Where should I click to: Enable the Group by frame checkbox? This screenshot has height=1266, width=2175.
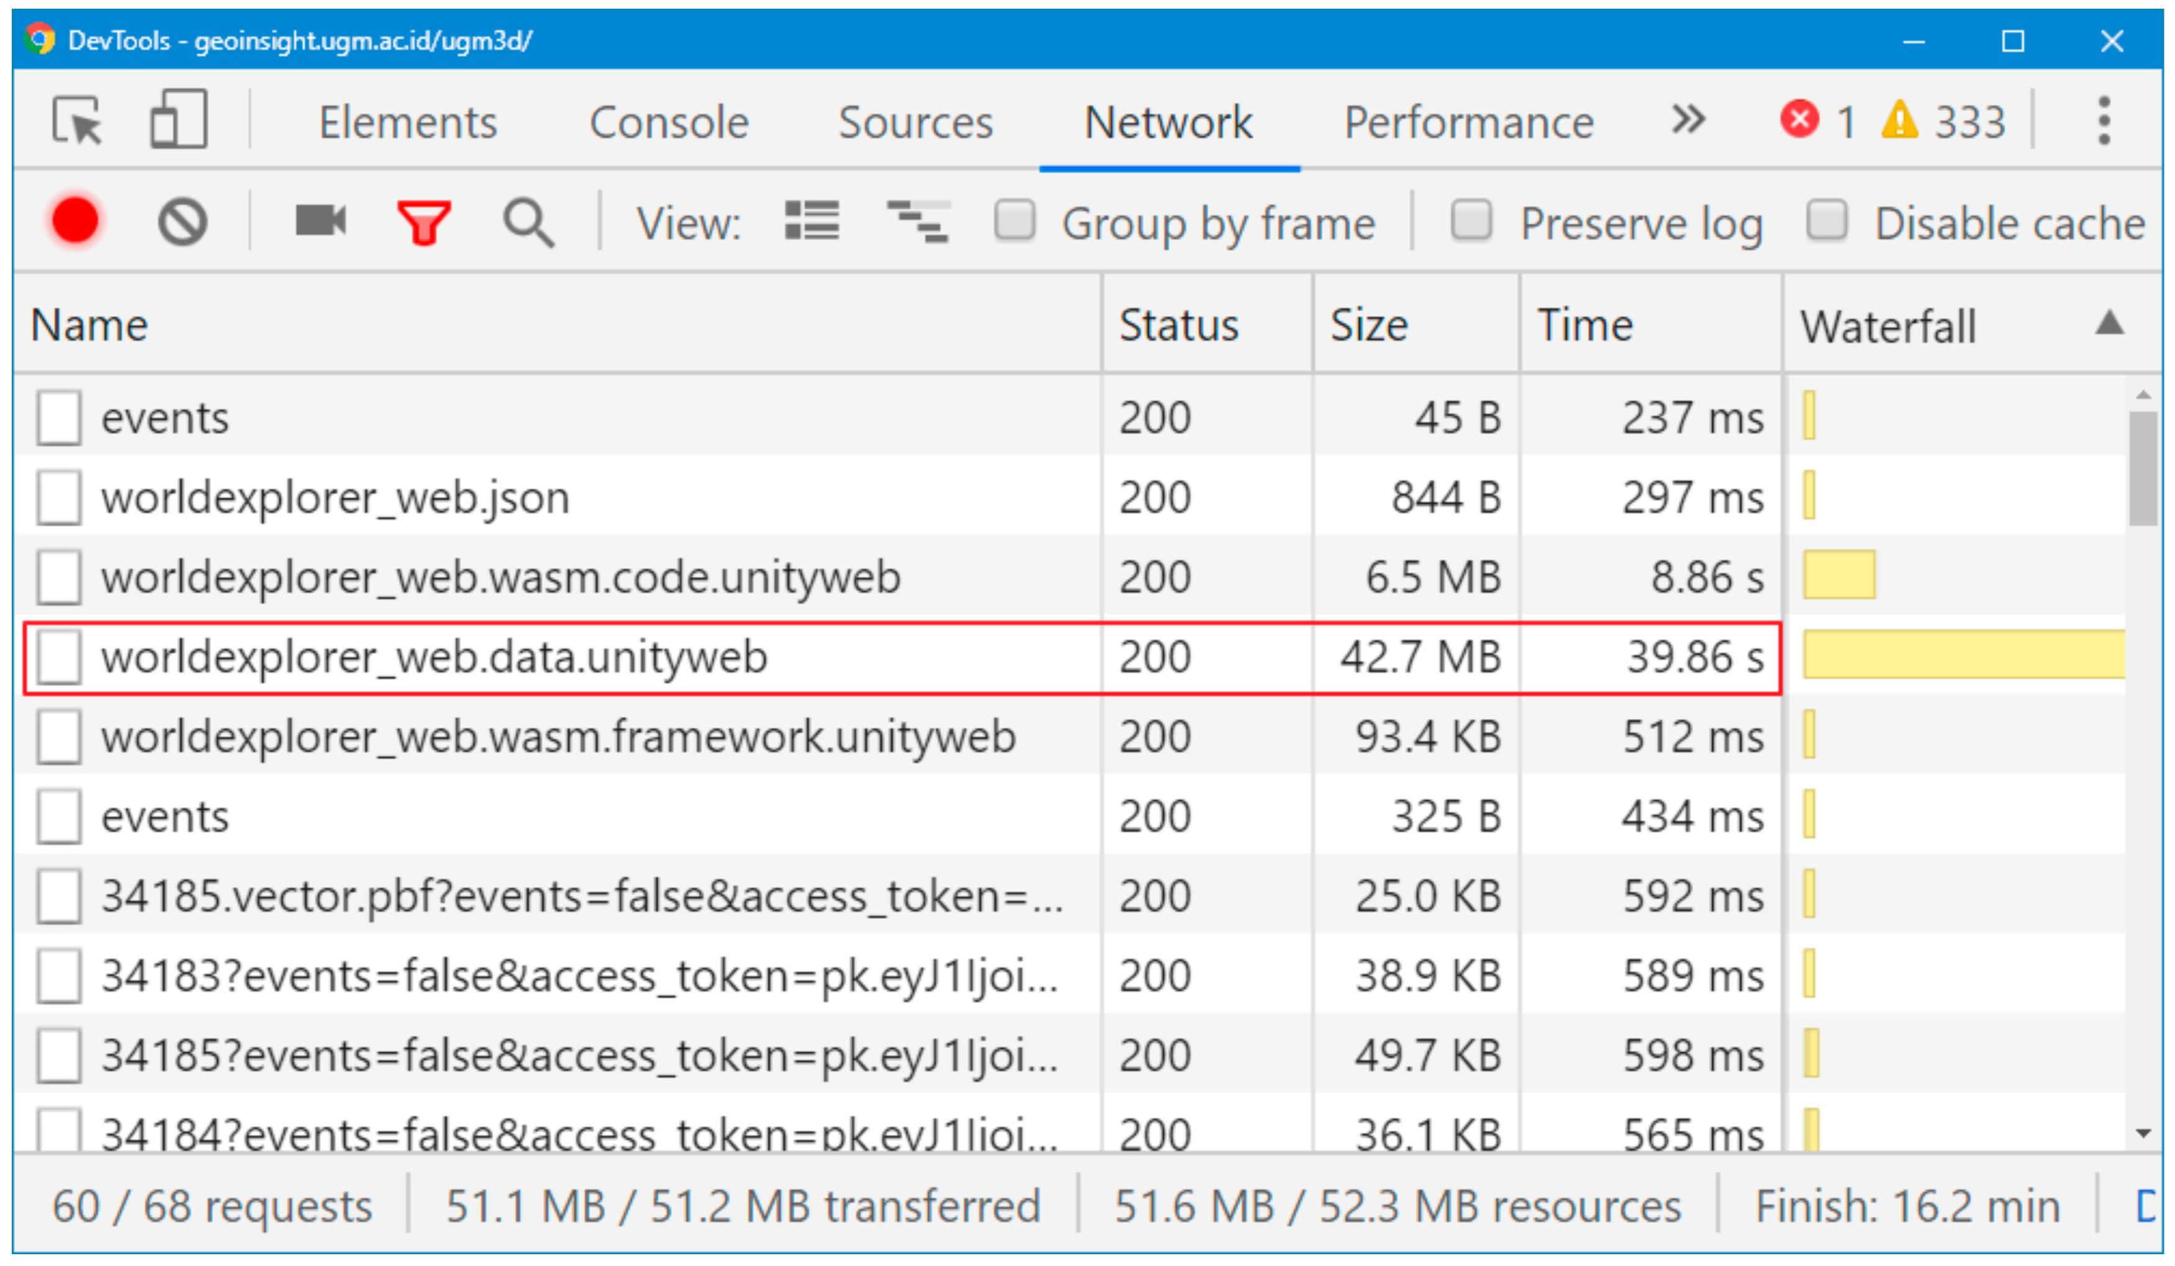click(x=1015, y=220)
